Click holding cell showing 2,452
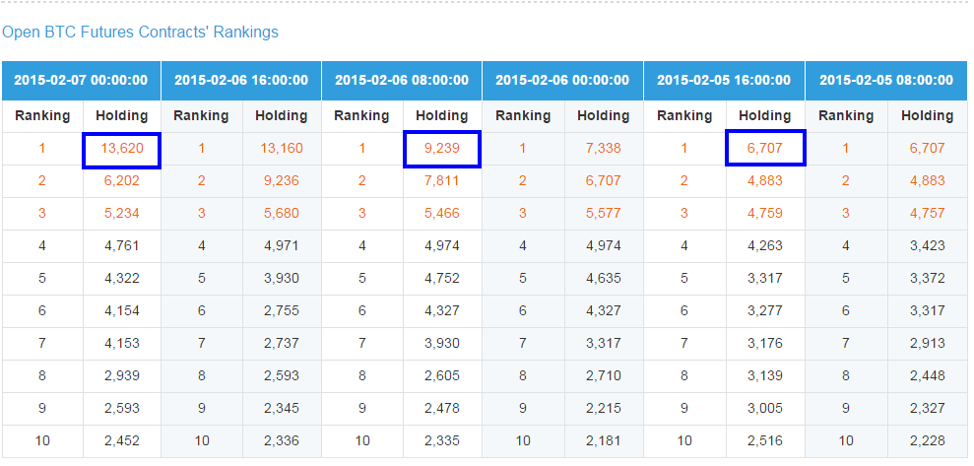974x466 pixels. pyautogui.click(x=122, y=441)
